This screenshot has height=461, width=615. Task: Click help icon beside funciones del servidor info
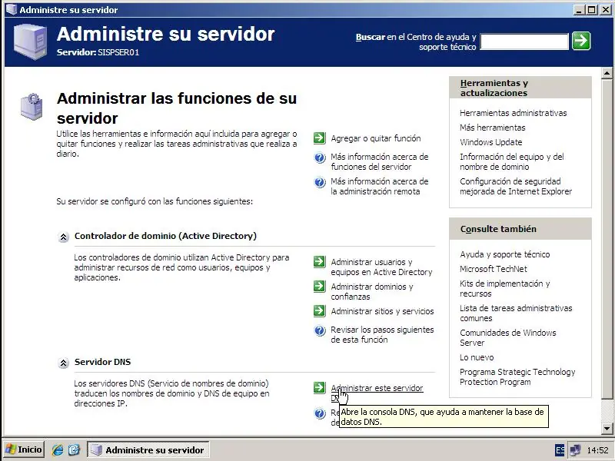(320, 158)
